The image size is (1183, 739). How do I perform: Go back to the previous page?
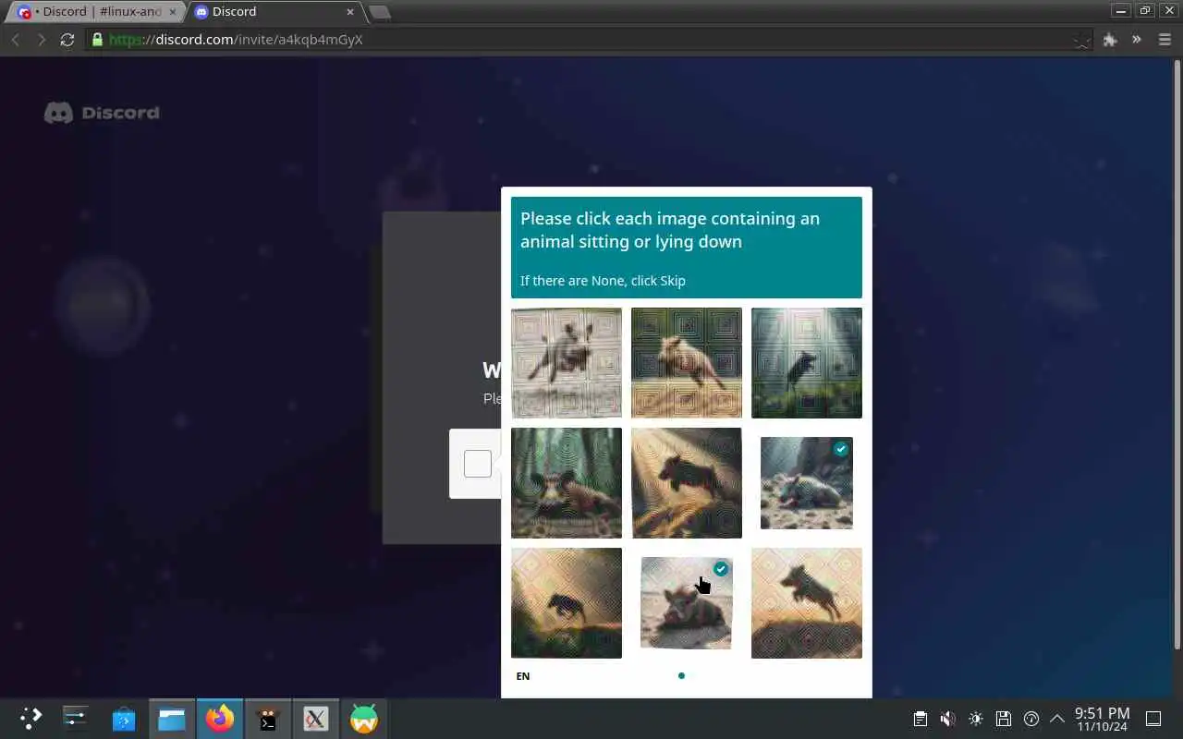(x=16, y=40)
